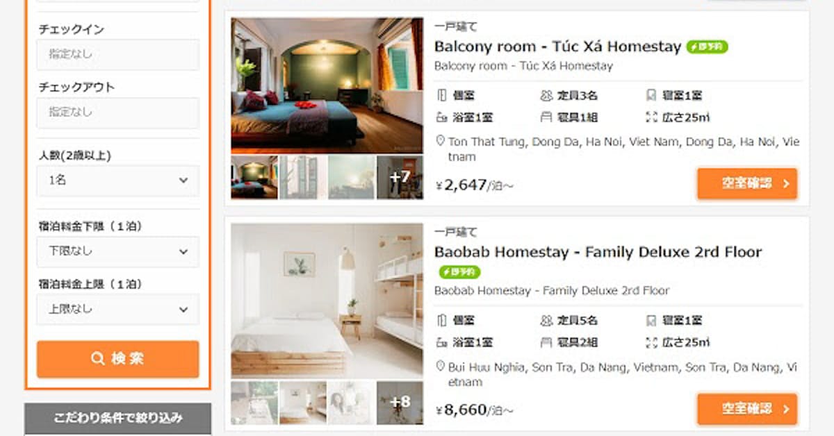Click the 寝具2組 bedding icon in the Baobab listing
The width and height of the screenshot is (834, 436).
[x=546, y=342]
